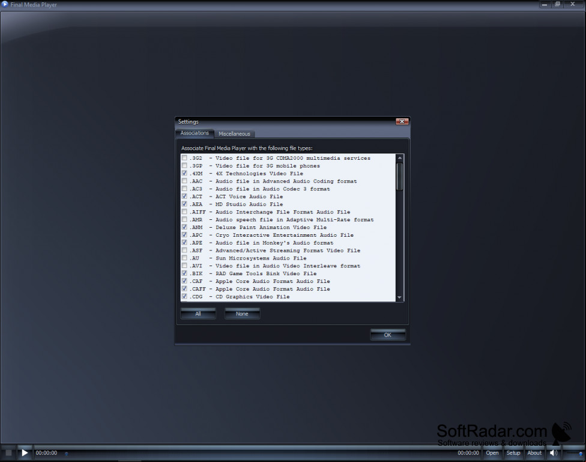This screenshot has width=586, height=462.
Task: Click the All button to select all types
Action: 198,314
